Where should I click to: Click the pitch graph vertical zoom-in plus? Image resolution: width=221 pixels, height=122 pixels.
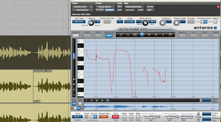point(74,90)
